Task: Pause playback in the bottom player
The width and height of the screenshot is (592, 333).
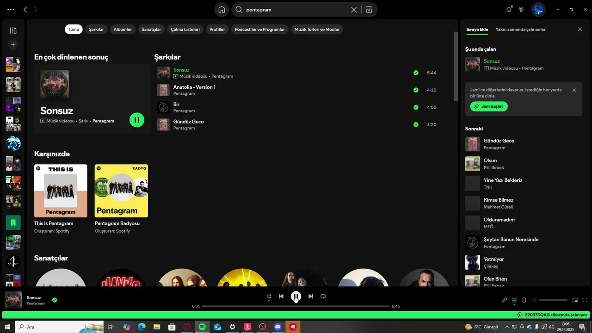Action: coord(296,296)
